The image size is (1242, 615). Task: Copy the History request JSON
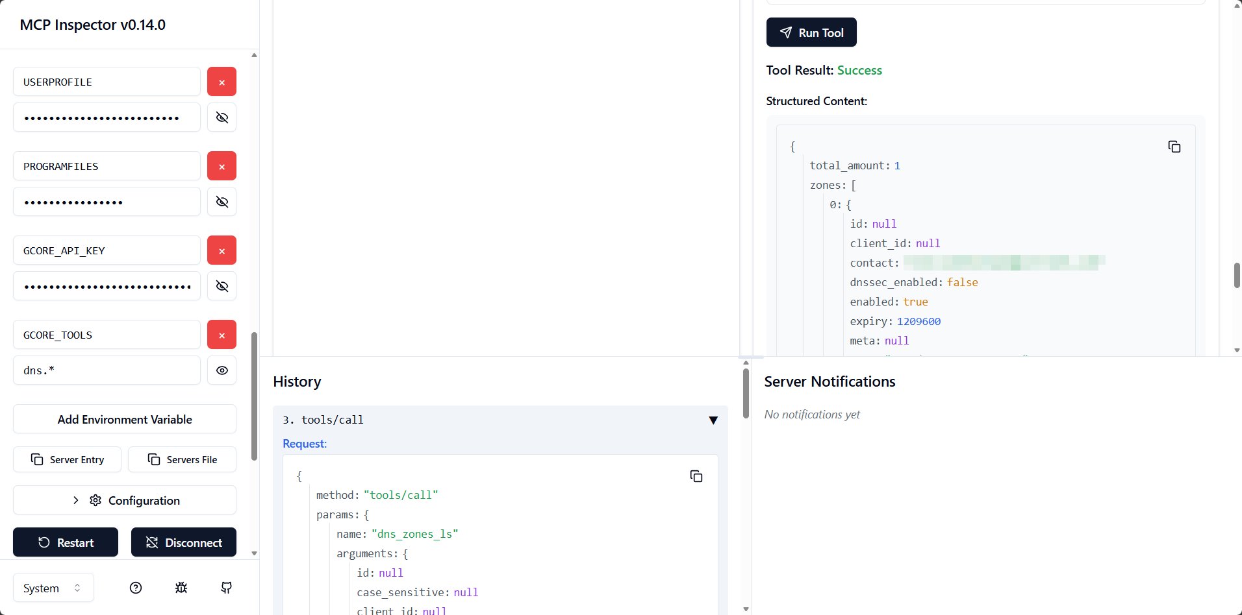[x=696, y=476]
